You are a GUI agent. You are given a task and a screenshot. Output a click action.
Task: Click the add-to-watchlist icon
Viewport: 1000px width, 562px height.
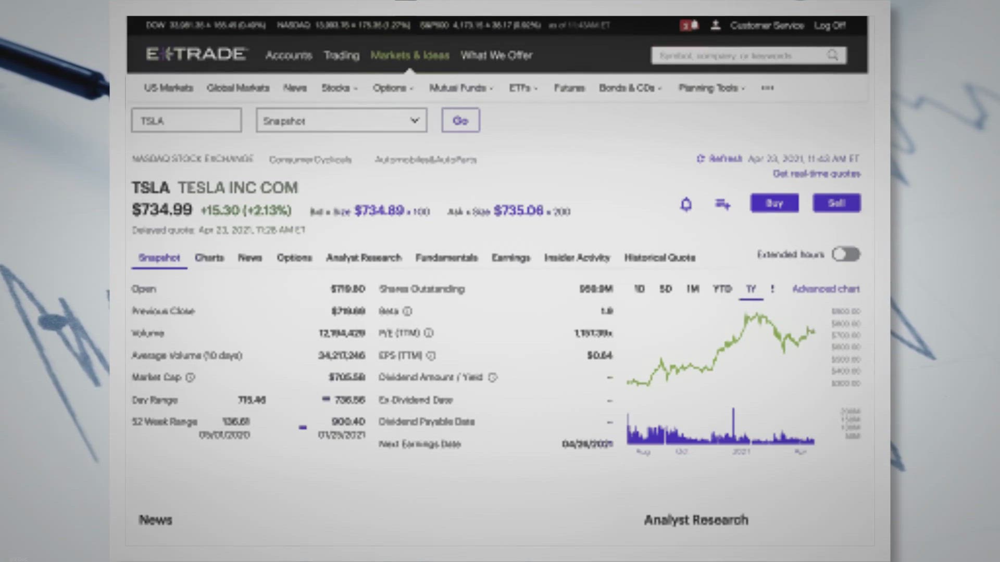pos(722,204)
